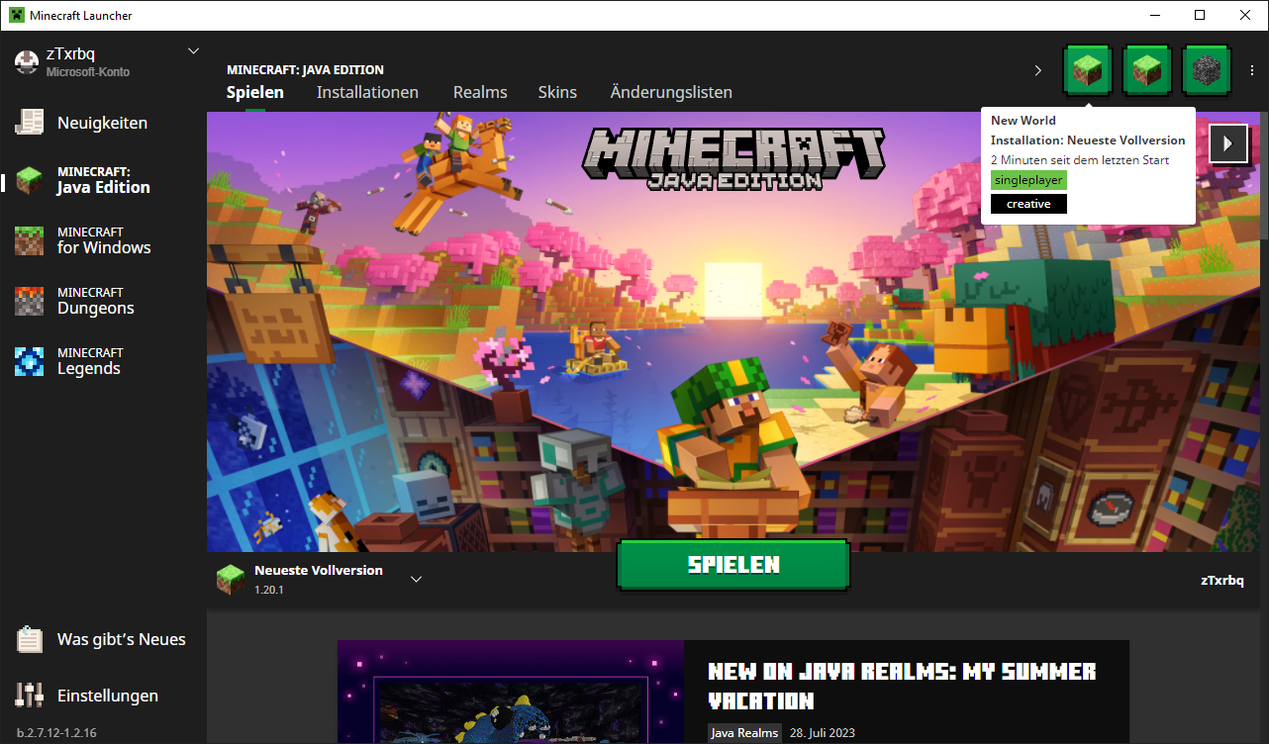Go to the Realms tab
The width and height of the screenshot is (1269, 744).
click(480, 92)
